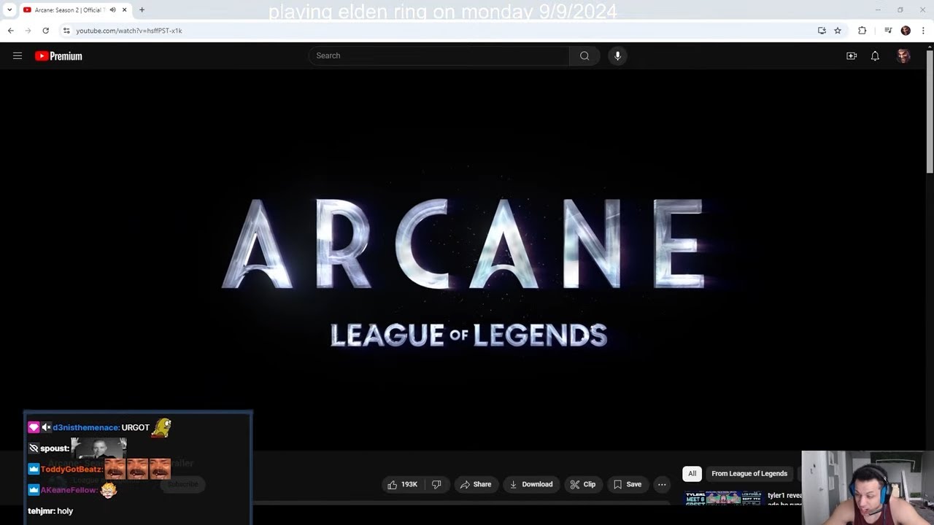This screenshot has height=525, width=934.
Task: Click the crown badge next to ToddyGotBeatz
Action: click(x=34, y=469)
